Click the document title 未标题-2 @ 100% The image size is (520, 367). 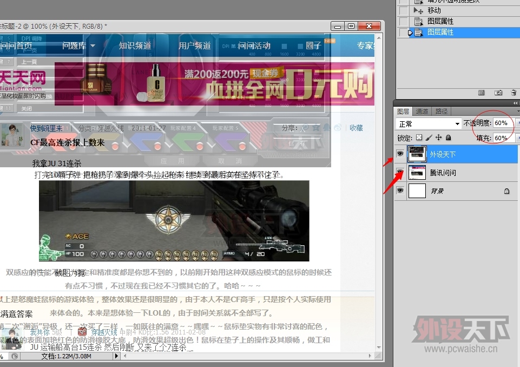(52, 26)
